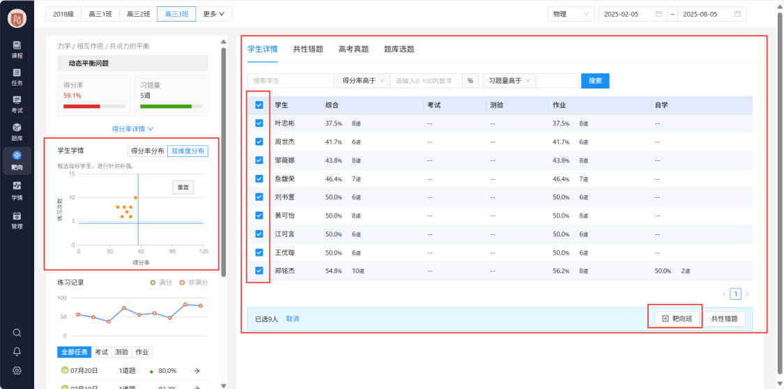784x389 pixels.
Task: Click page number 1 button
Action: 735,294
